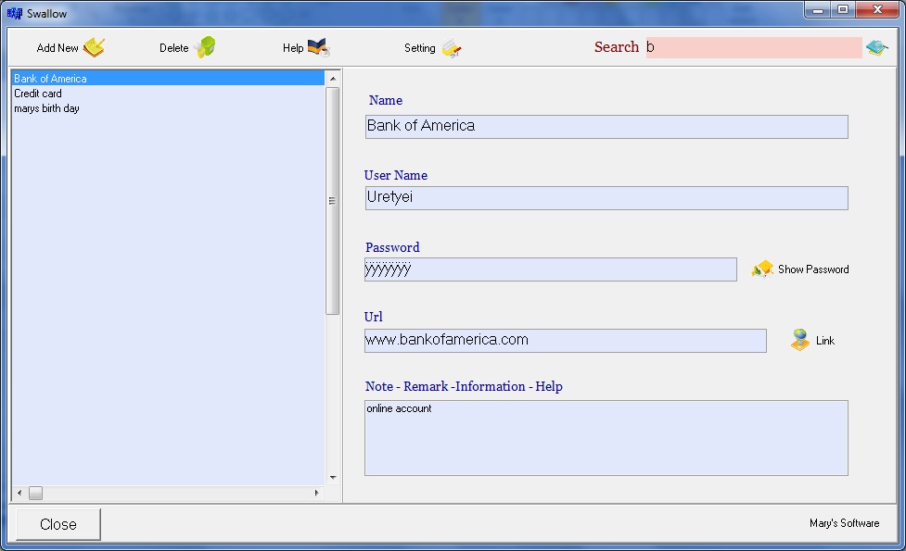The height and width of the screenshot is (551, 906).
Task: Click the Name text field
Action: tap(606, 126)
